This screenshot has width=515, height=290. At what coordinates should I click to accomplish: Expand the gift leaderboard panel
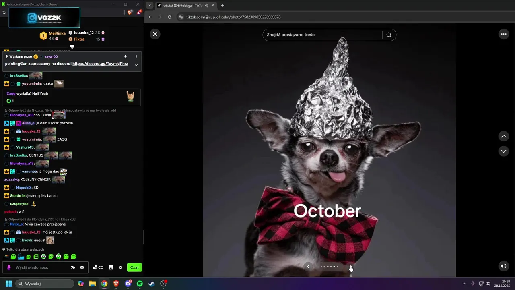tap(72, 47)
